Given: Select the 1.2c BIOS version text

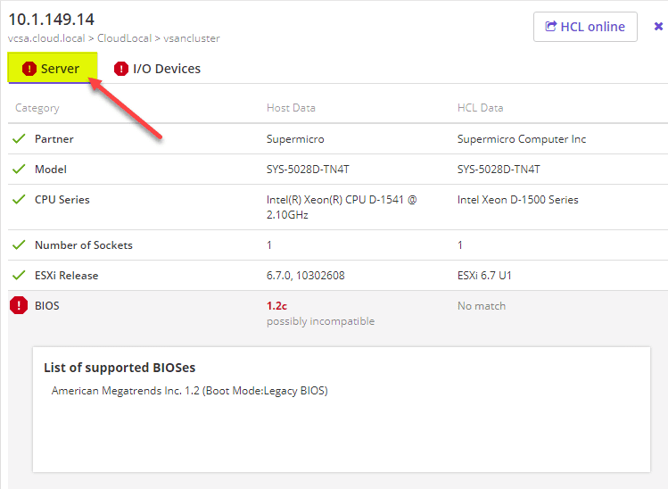Looking at the screenshot, I should [276, 305].
